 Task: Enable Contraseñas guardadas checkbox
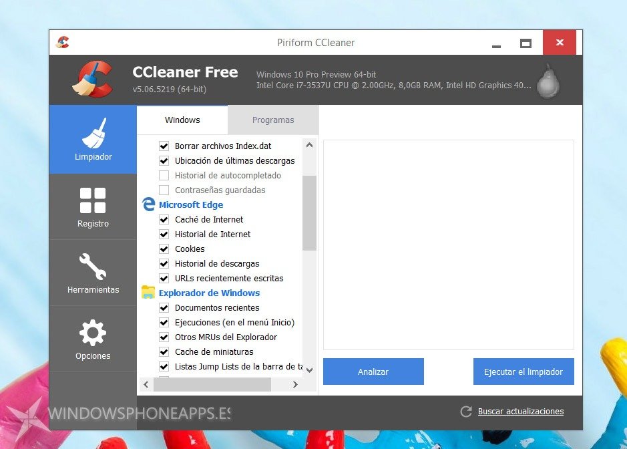coord(164,190)
